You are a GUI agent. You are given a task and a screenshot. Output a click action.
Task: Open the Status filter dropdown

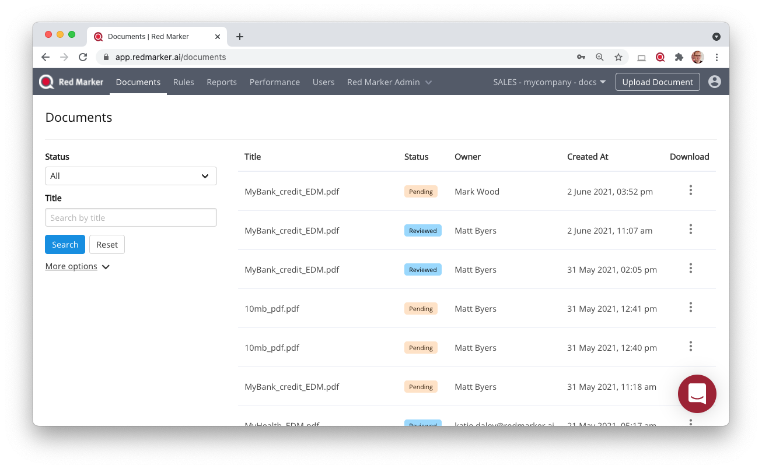click(x=131, y=176)
